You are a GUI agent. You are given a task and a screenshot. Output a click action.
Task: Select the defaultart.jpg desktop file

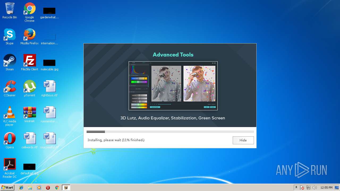click(29, 169)
